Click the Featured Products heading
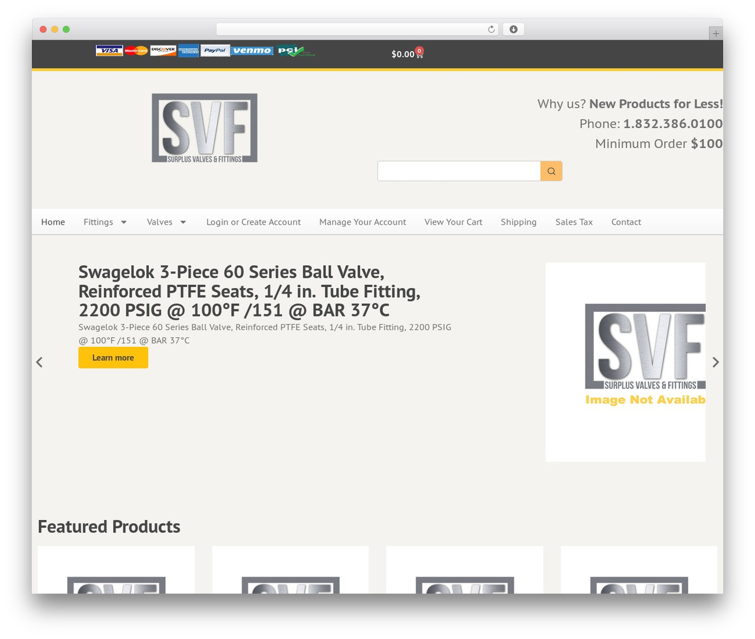Screen dimensions: 755x639 click(109, 526)
